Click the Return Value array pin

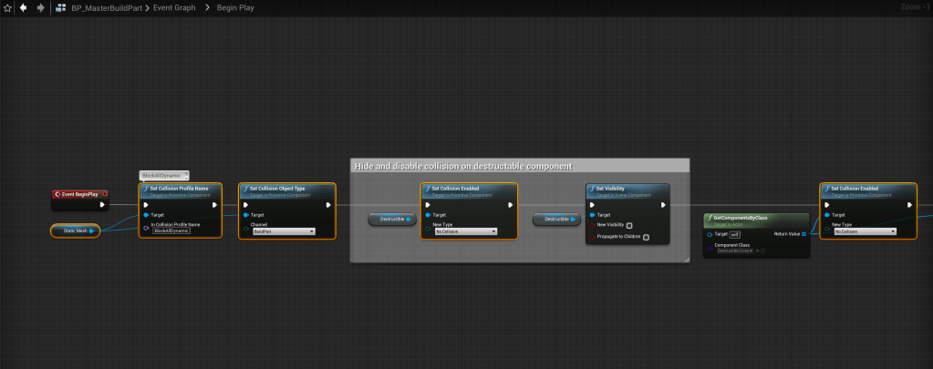(803, 234)
